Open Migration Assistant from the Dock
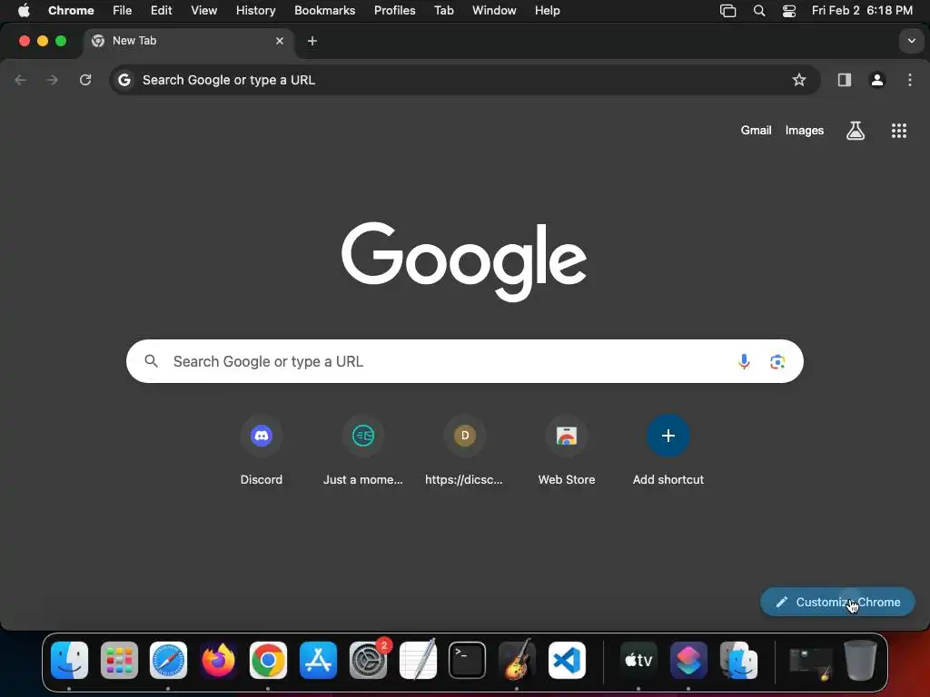 pos(737,661)
